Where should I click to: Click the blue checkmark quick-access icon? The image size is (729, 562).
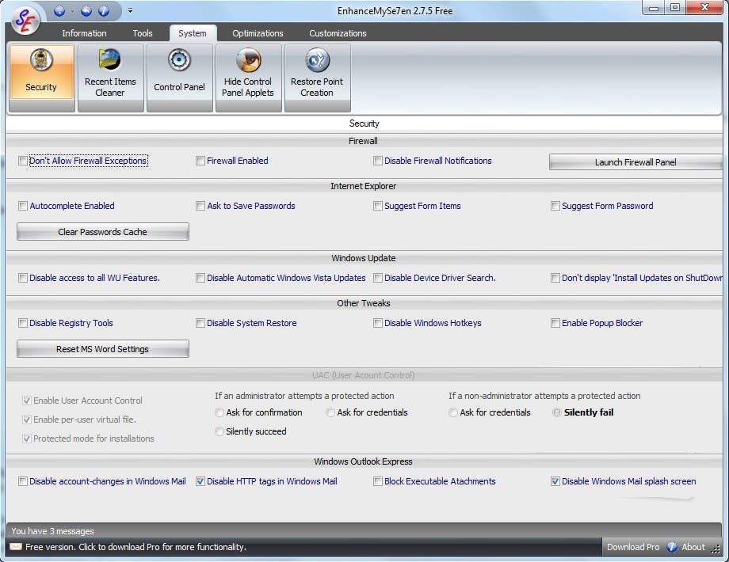tap(104, 10)
